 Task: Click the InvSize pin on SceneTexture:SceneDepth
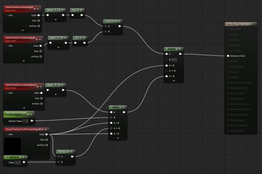coord(39,26)
